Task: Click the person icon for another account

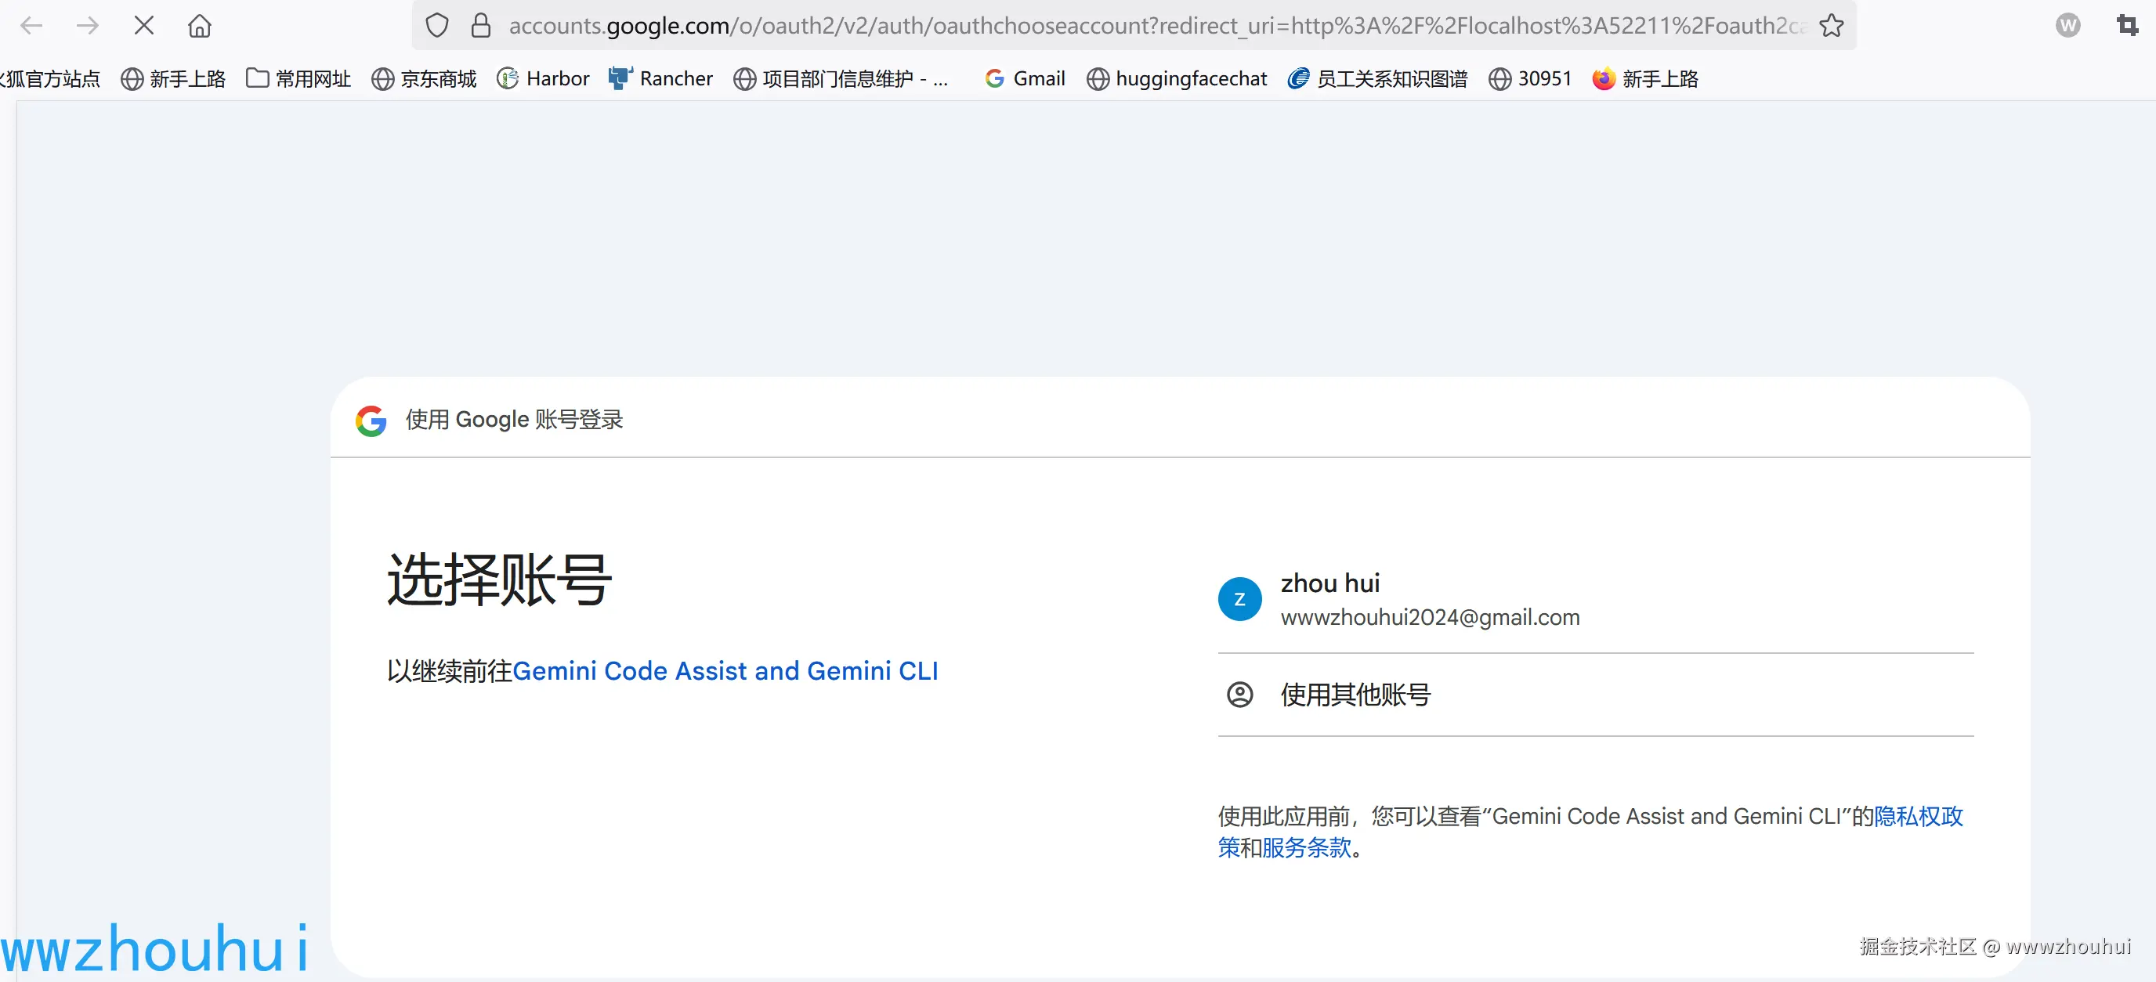Action: [1239, 695]
